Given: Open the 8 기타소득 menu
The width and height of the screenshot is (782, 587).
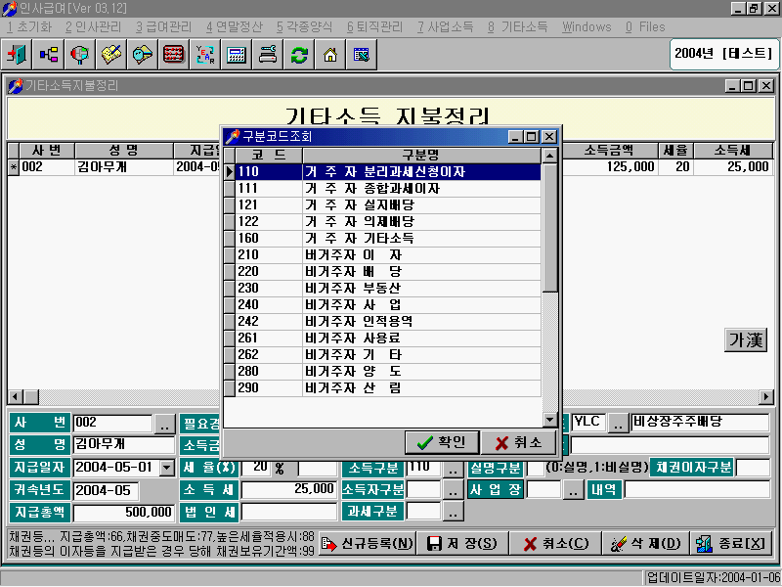Looking at the screenshot, I should (x=518, y=26).
